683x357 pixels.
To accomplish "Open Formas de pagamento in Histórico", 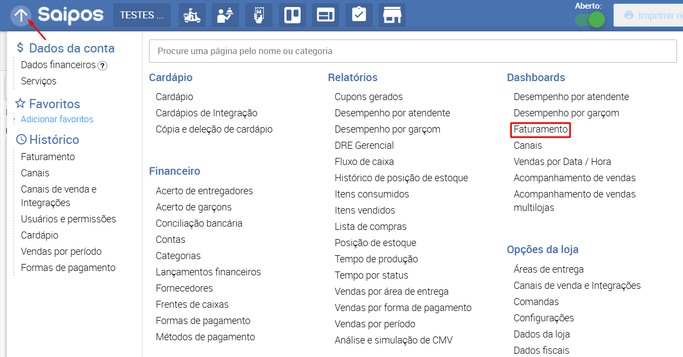I will click(68, 268).
